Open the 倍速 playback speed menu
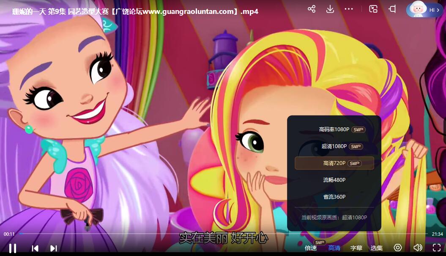446x256 pixels. click(x=311, y=248)
